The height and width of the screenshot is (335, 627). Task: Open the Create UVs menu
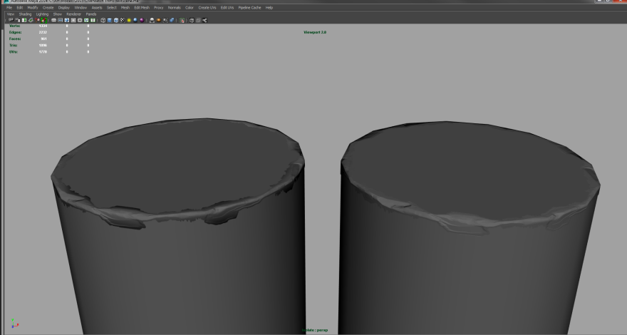tap(207, 7)
